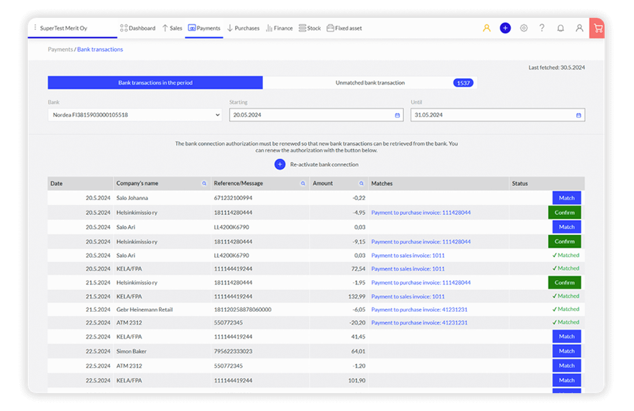Click Match for ATM 2312 -1,20 row
Image resolution: width=634 pixels, height=411 pixels.
[x=567, y=365]
